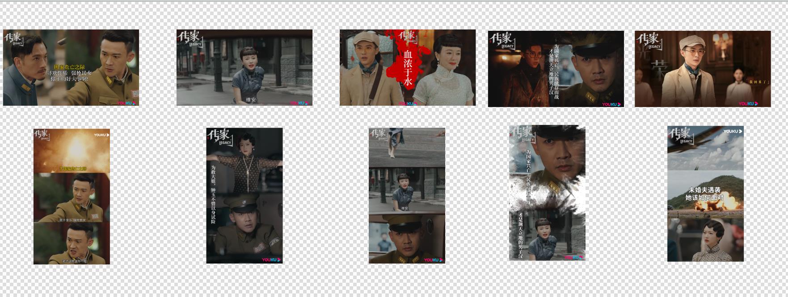This screenshot has height=297, width=788.
Task: Select the vertical ink-brush style officer poster
Action: coord(547,193)
